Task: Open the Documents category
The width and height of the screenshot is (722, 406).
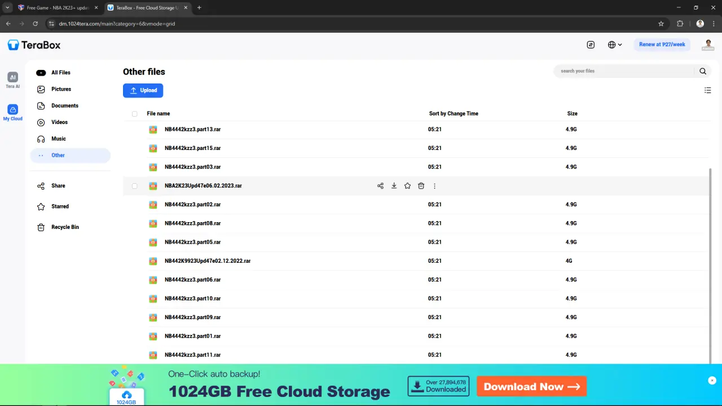Action: (x=70, y=105)
